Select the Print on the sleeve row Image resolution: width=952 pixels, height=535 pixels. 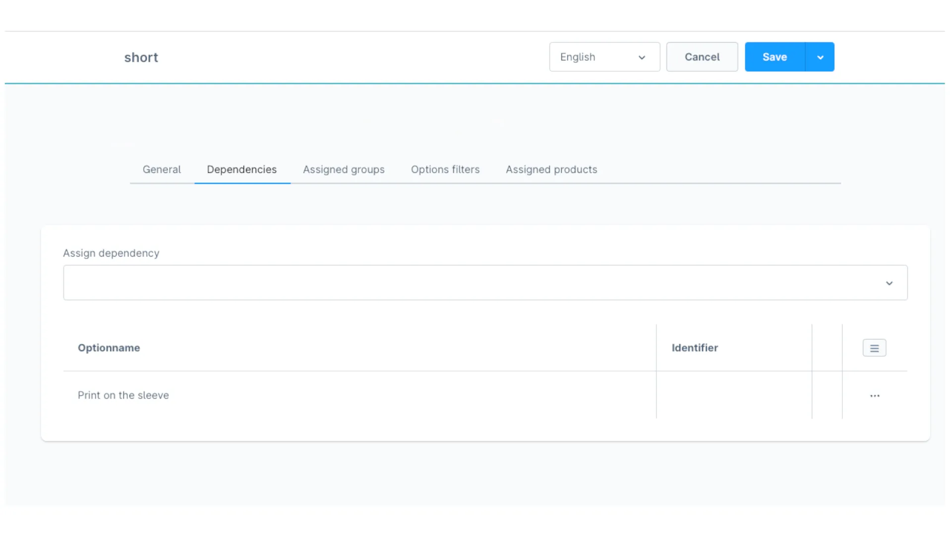123,395
